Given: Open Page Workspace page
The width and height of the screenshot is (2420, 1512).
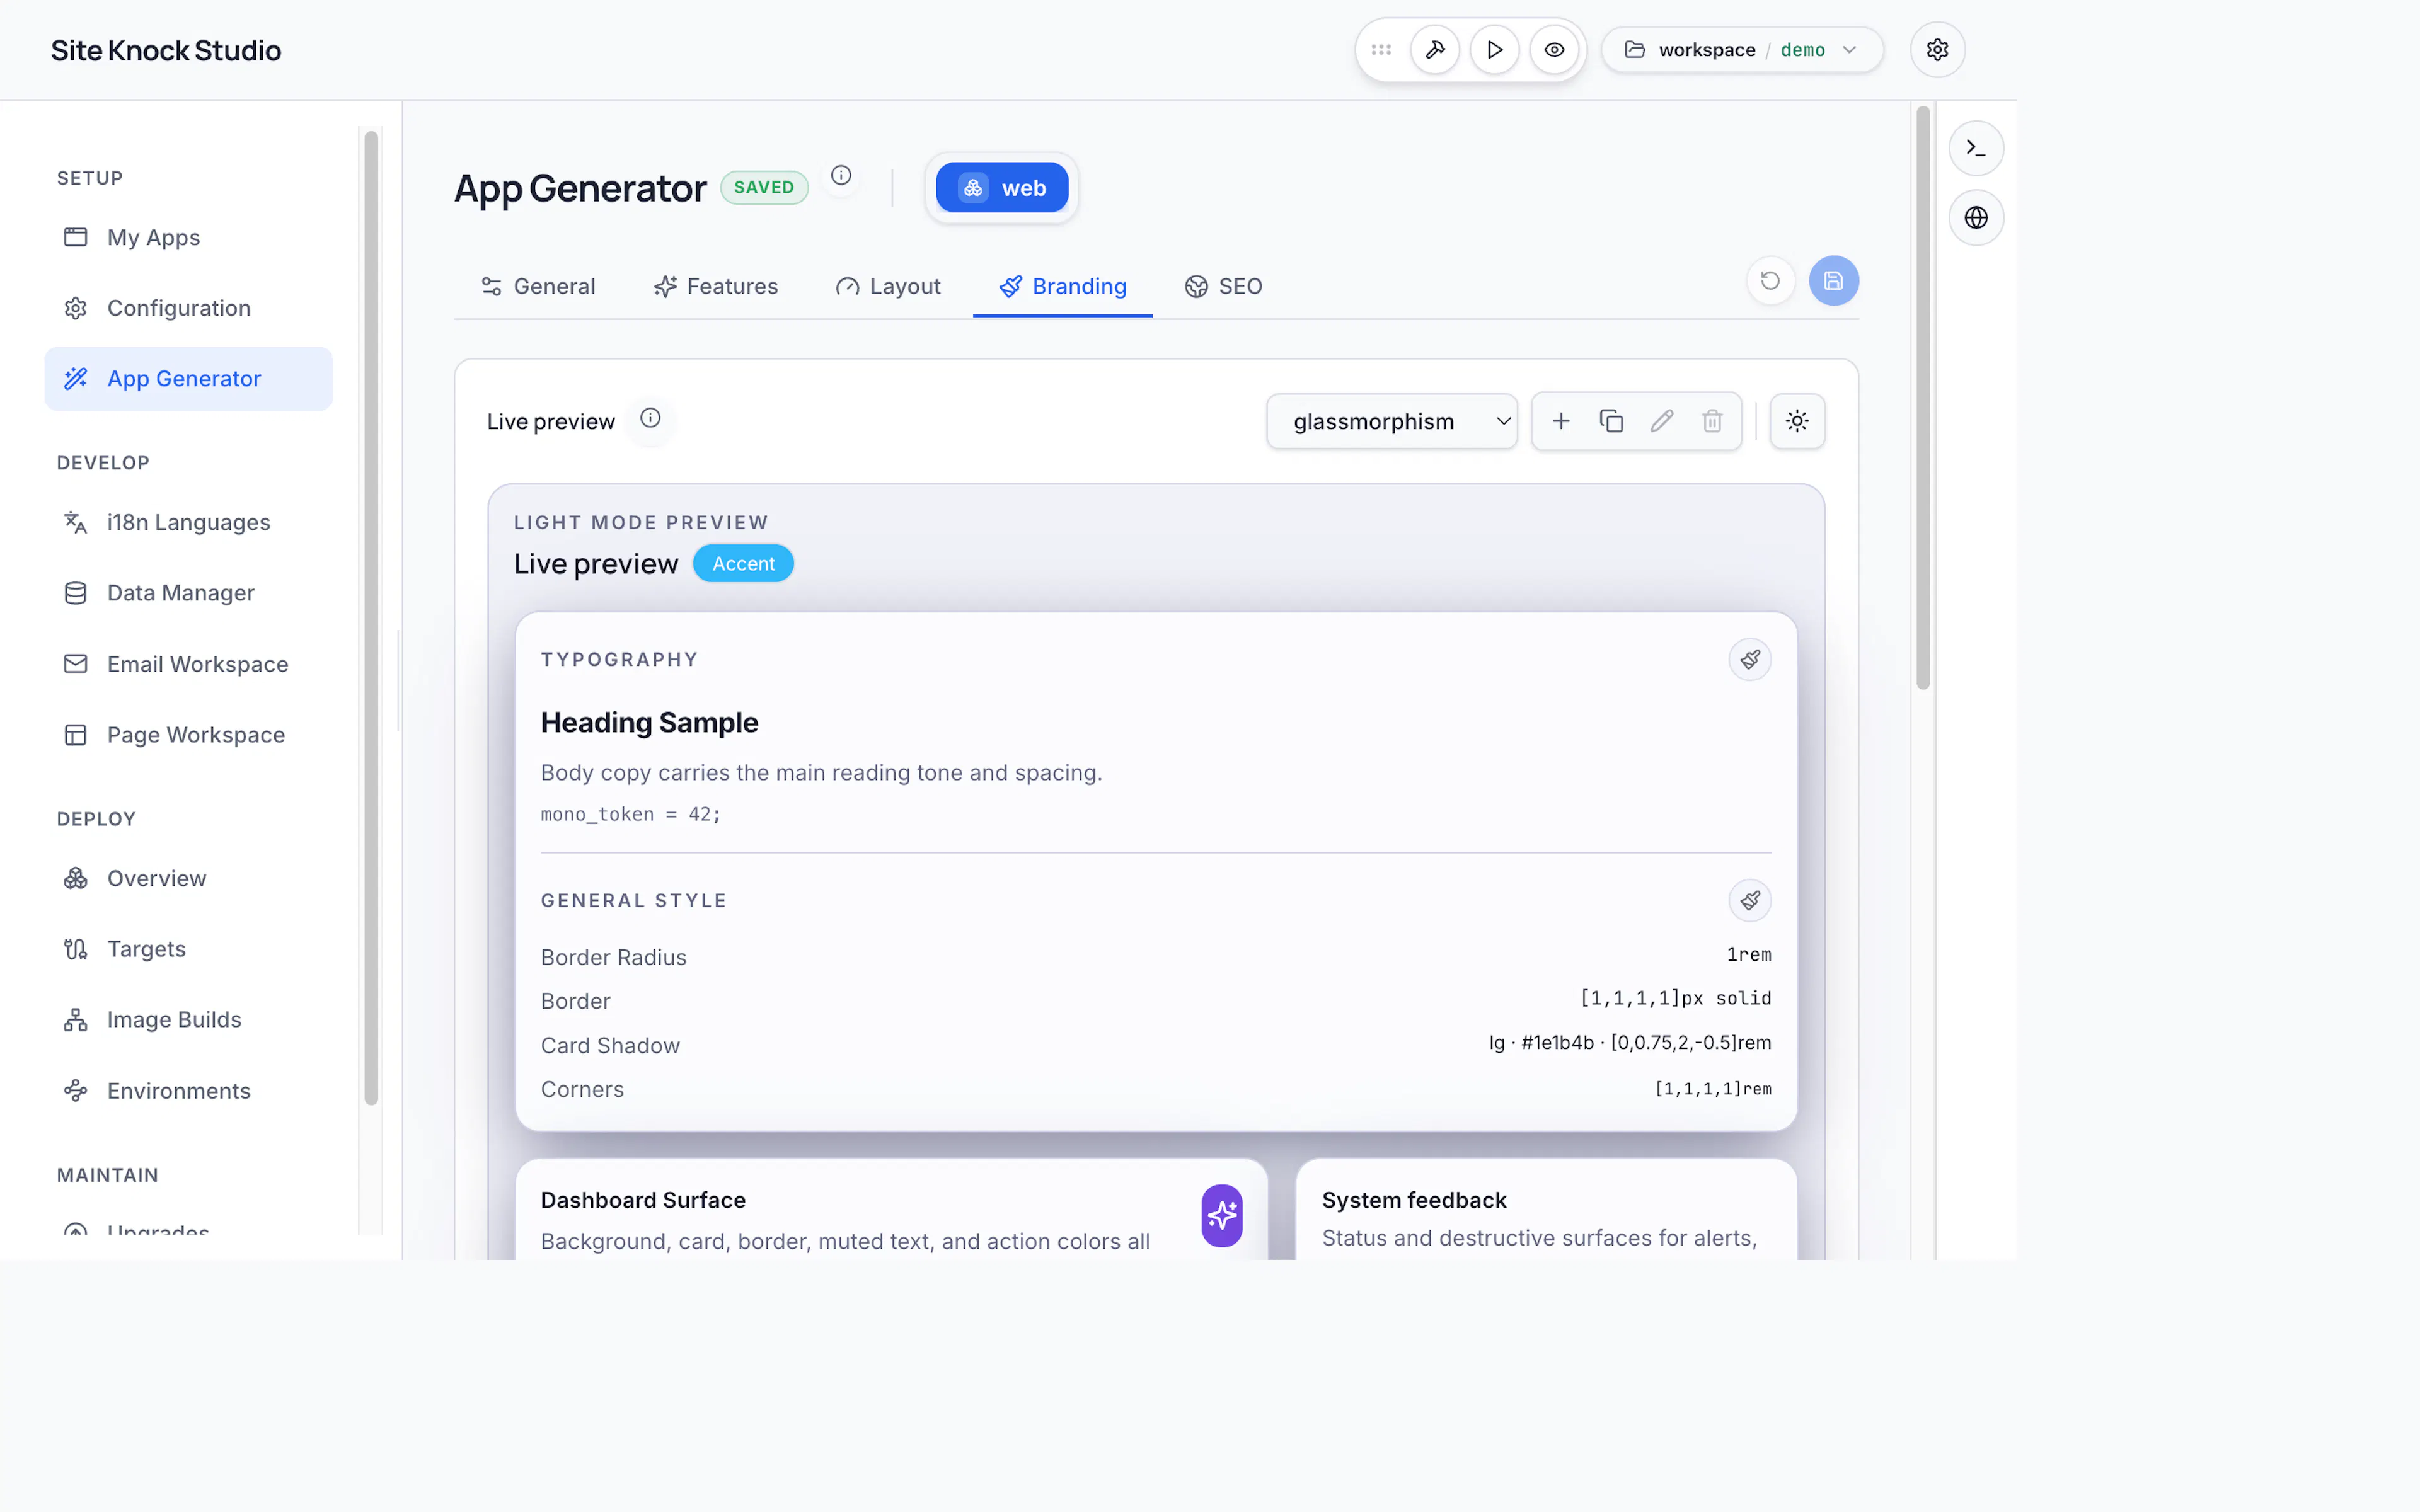Looking at the screenshot, I should [x=188, y=735].
